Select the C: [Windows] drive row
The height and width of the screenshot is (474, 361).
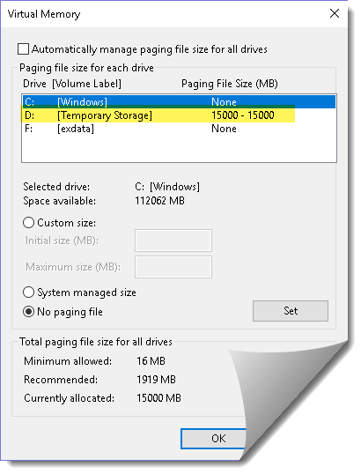click(x=179, y=101)
